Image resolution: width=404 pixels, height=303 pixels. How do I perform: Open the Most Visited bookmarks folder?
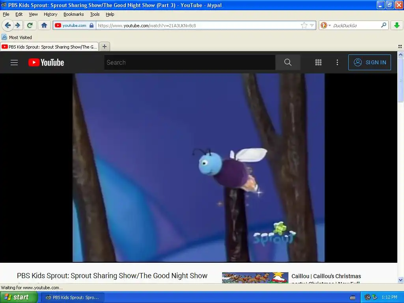(x=17, y=37)
